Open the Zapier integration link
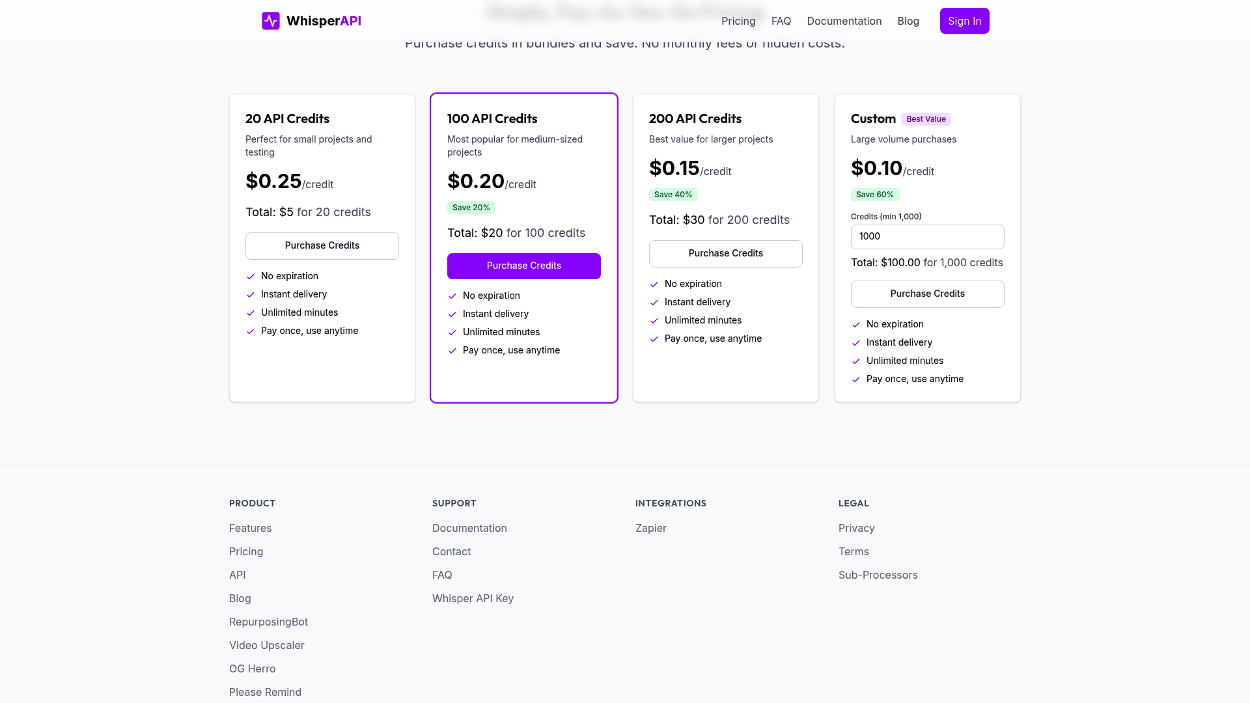 (650, 528)
